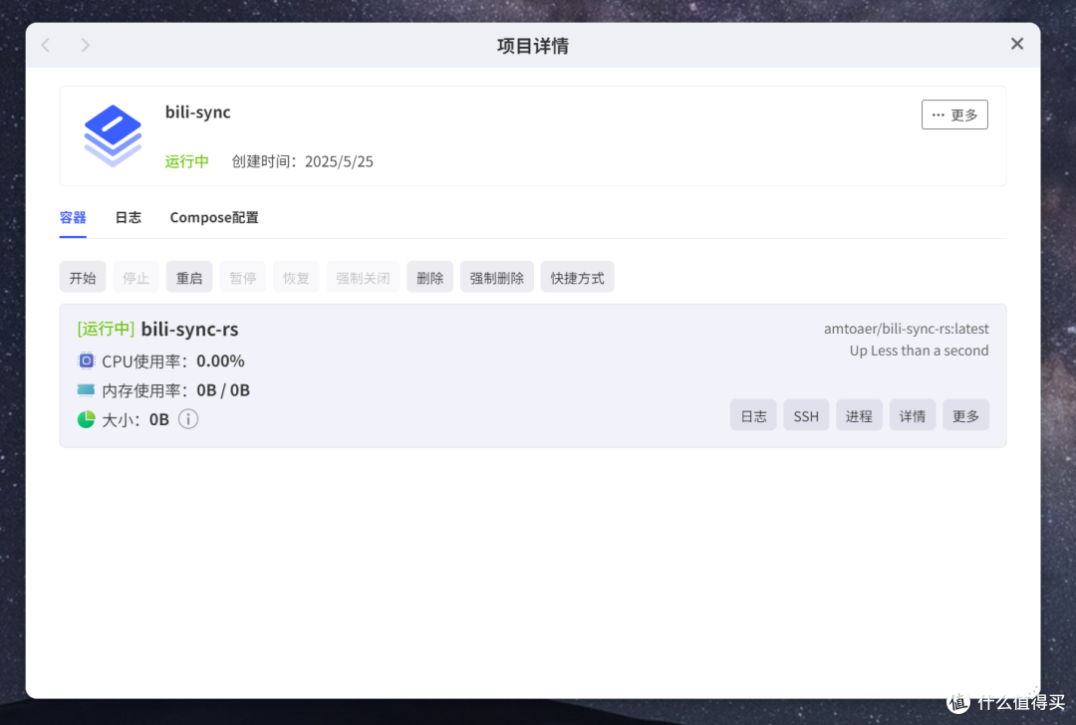The width and height of the screenshot is (1076, 725).
Task: Click the 开始 button
Action: click(83, 277)
